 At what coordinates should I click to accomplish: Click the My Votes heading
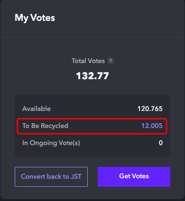point(35,18)
